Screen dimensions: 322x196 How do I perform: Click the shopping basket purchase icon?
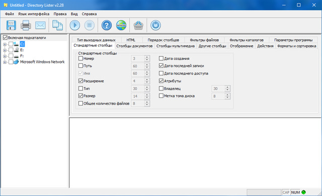point(138,25)
